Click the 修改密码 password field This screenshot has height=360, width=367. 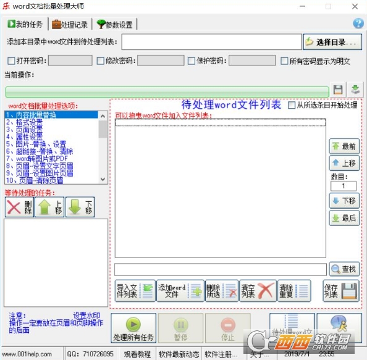point(161,61)
